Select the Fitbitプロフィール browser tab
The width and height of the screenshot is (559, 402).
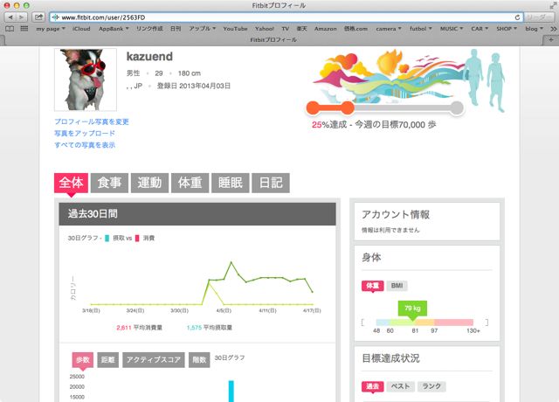coord(273,40)
